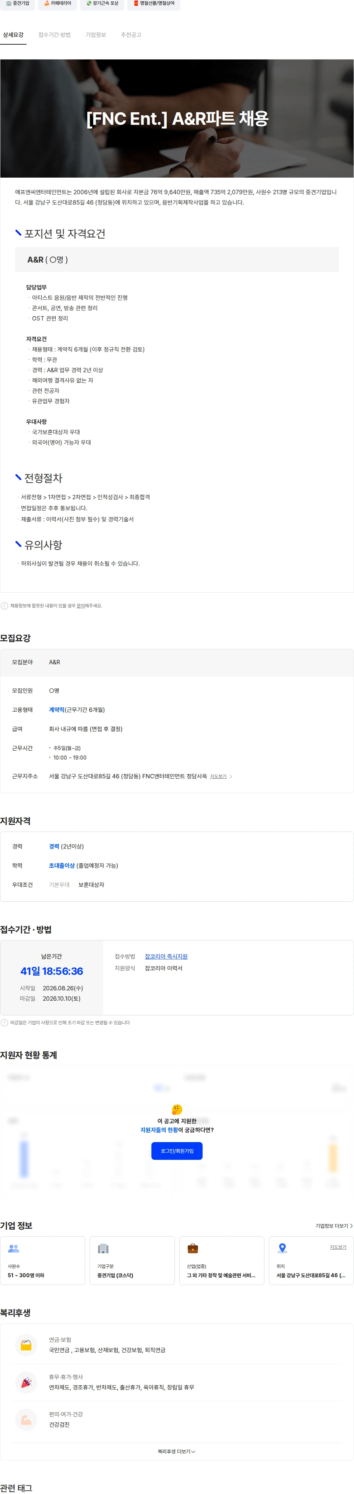Switch to 접수기간·방법 tab
The image size is (354, 1494).
click(x=55, y=35)
